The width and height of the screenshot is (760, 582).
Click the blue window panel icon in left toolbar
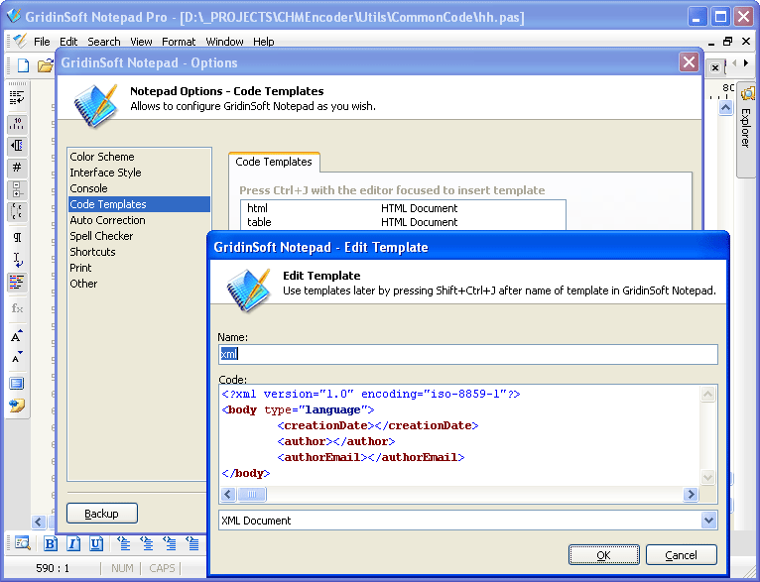tap(17, 384)
